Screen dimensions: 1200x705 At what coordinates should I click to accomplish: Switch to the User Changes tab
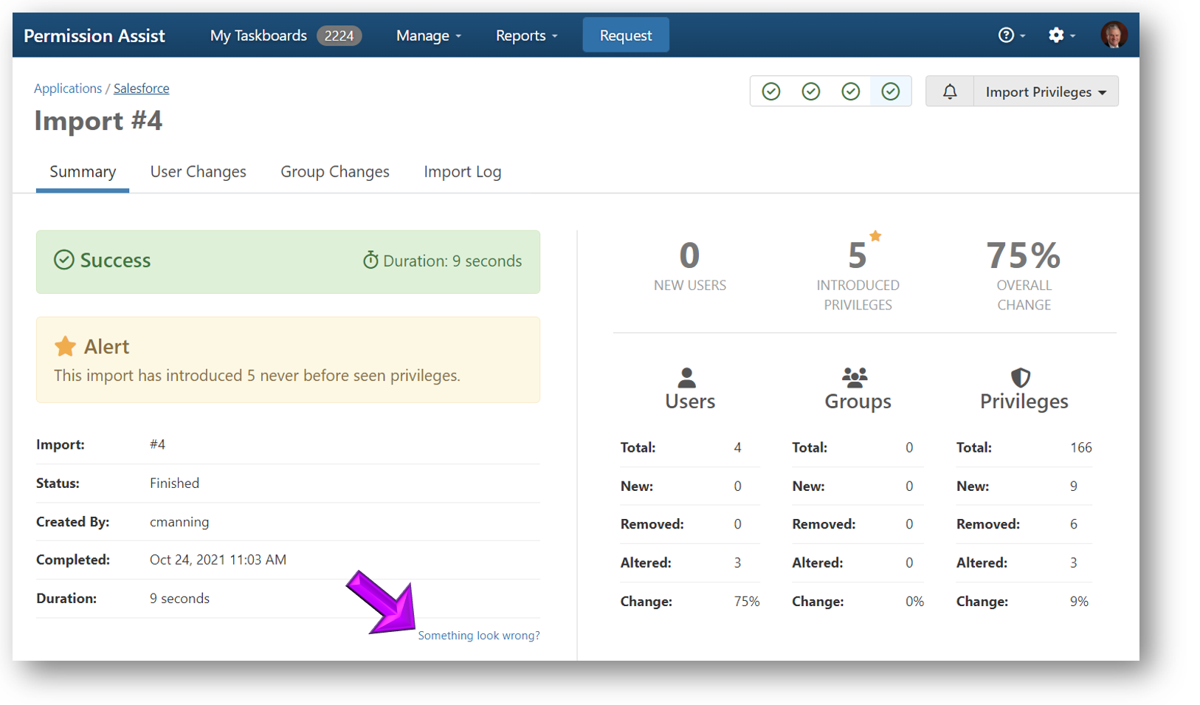click(x=198, y=172)
